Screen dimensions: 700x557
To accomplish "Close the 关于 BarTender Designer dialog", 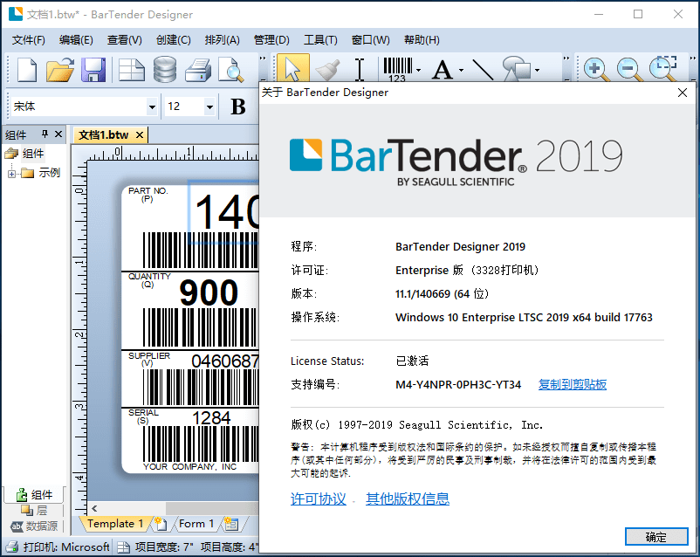I will [683, 93].
